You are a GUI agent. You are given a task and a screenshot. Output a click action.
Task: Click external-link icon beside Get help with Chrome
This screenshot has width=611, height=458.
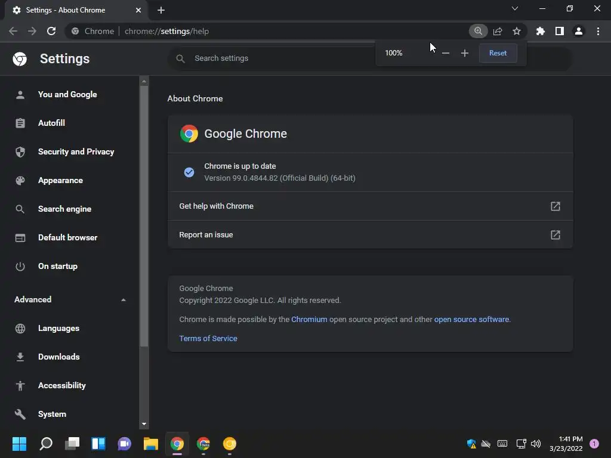pyautogui.click(x=556, y=206)
